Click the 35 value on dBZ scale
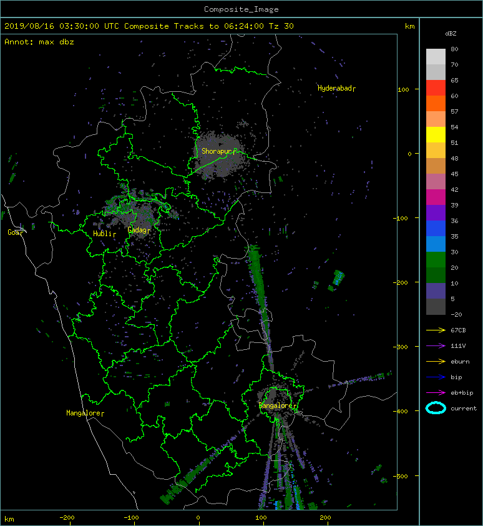The height and width of the screenshot is (526, 483). click(454, 237)
